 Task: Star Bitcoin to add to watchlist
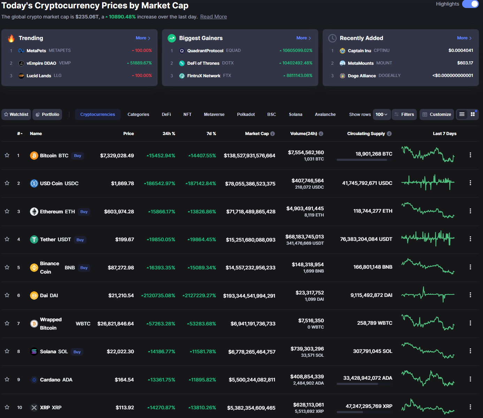click(x=7, y=155)
